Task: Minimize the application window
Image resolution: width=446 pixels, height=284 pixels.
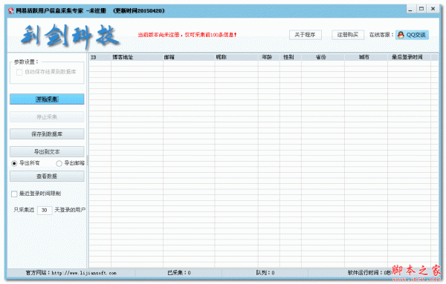Action: coord(410,9)
